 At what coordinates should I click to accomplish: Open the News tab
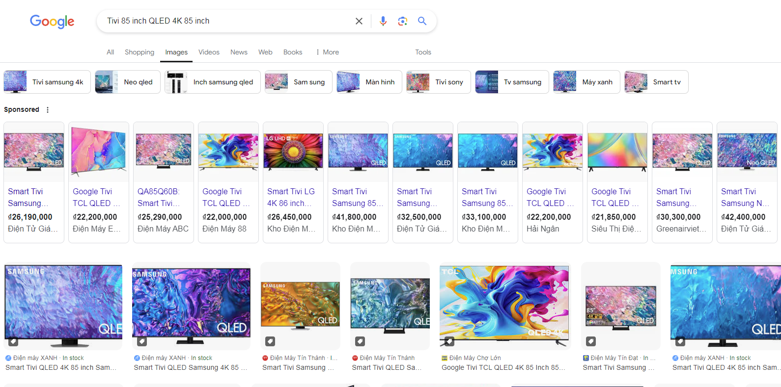[239, 52]
